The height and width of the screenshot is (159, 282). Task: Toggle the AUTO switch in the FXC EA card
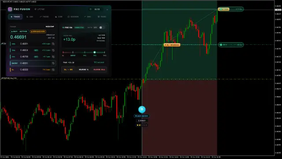[102, 27]
